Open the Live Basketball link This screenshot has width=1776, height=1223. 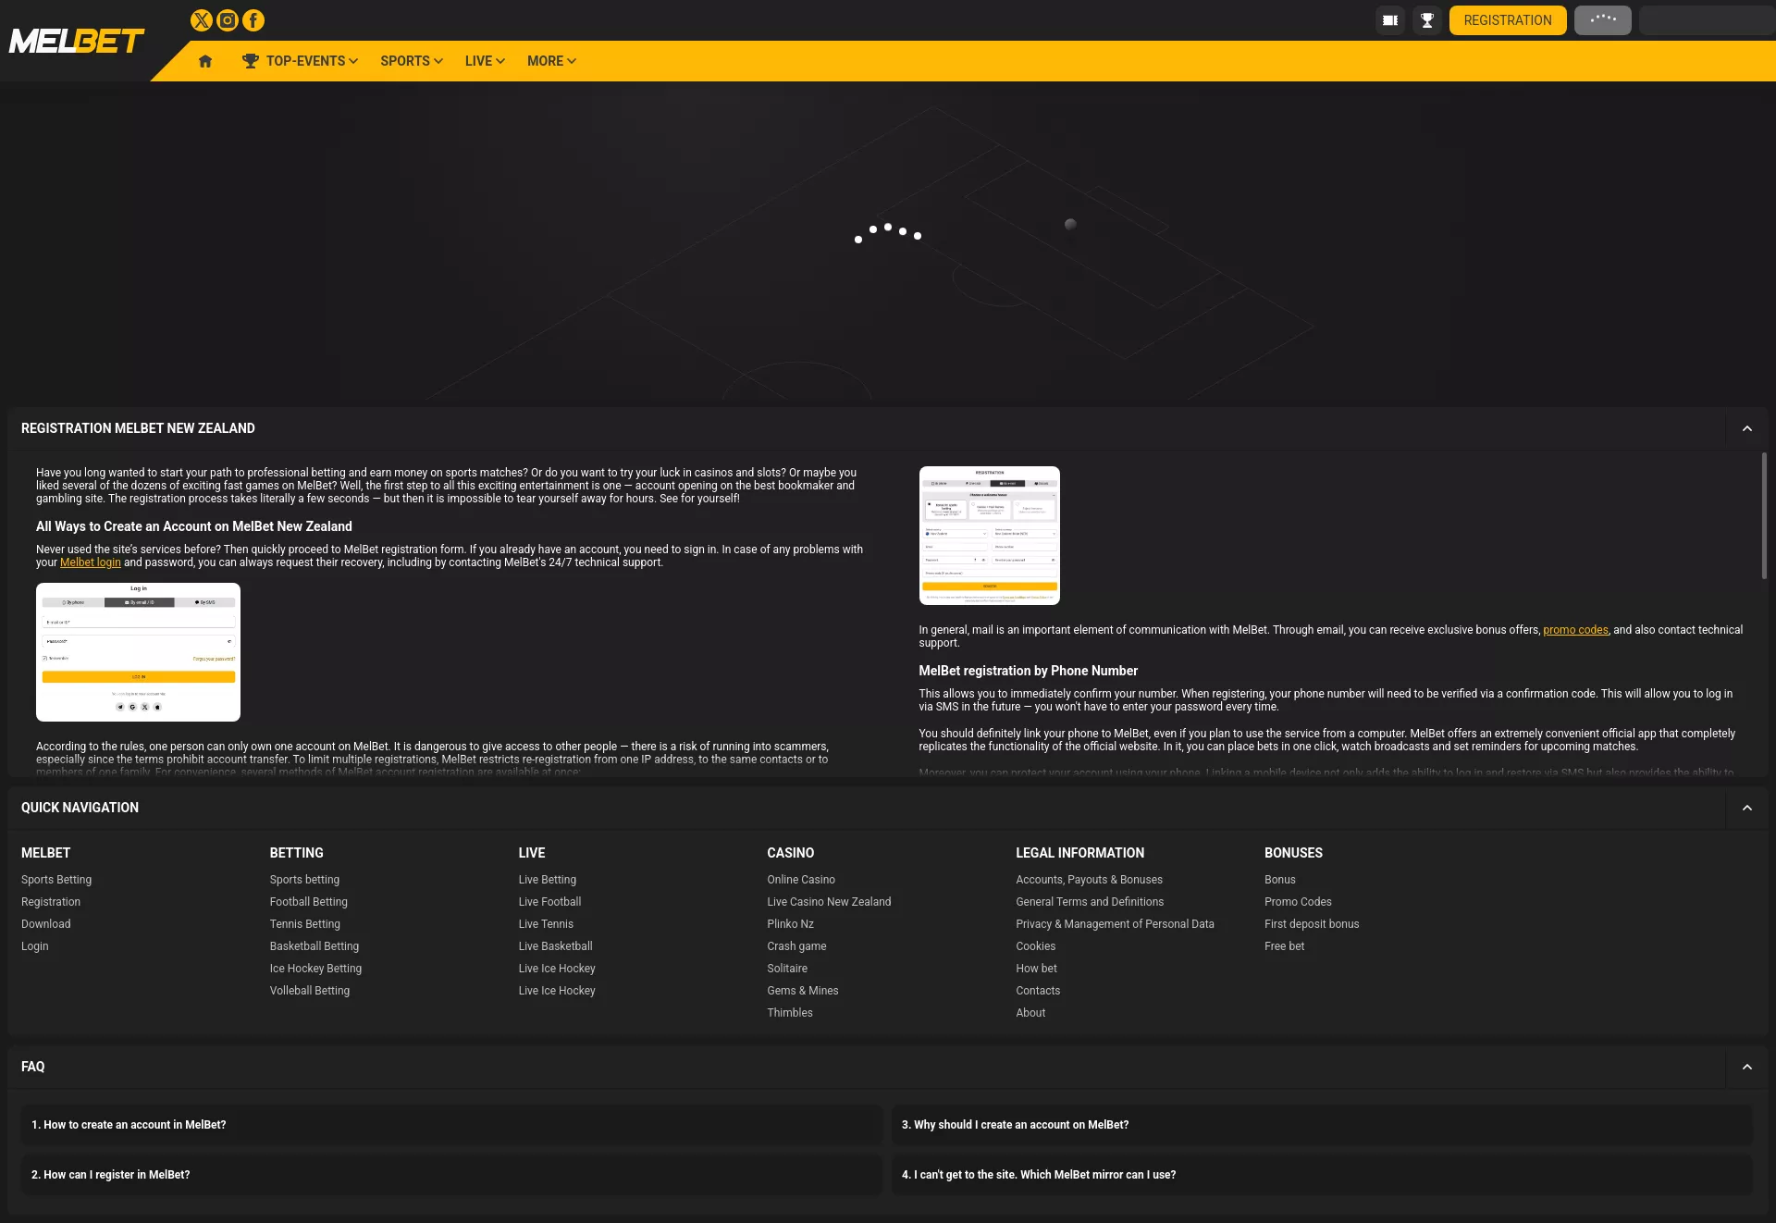(x=556, y=946)
